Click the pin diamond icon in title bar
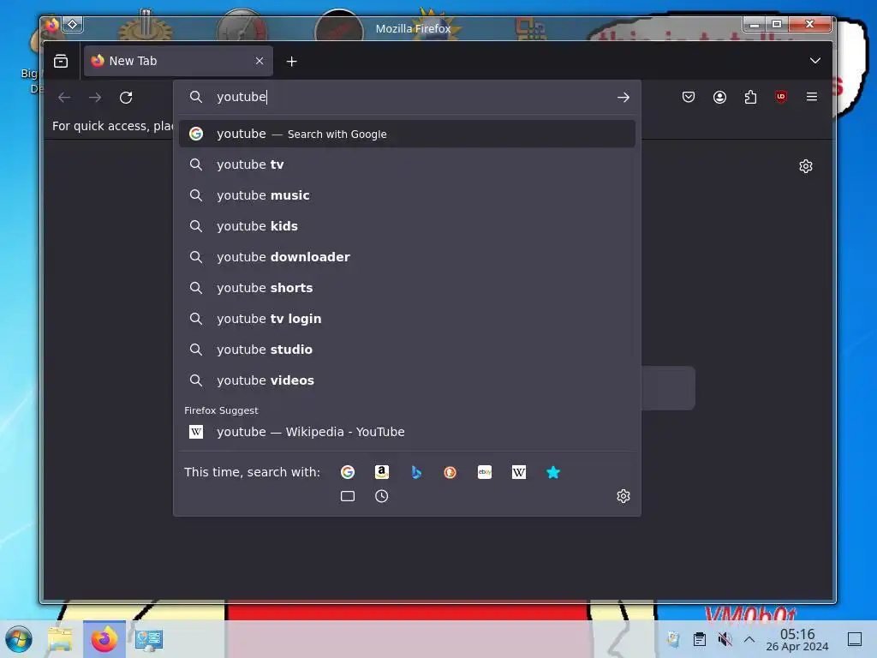Image resolution: width=877 pixels, height=658 pixels. click(x=73, y=25)
